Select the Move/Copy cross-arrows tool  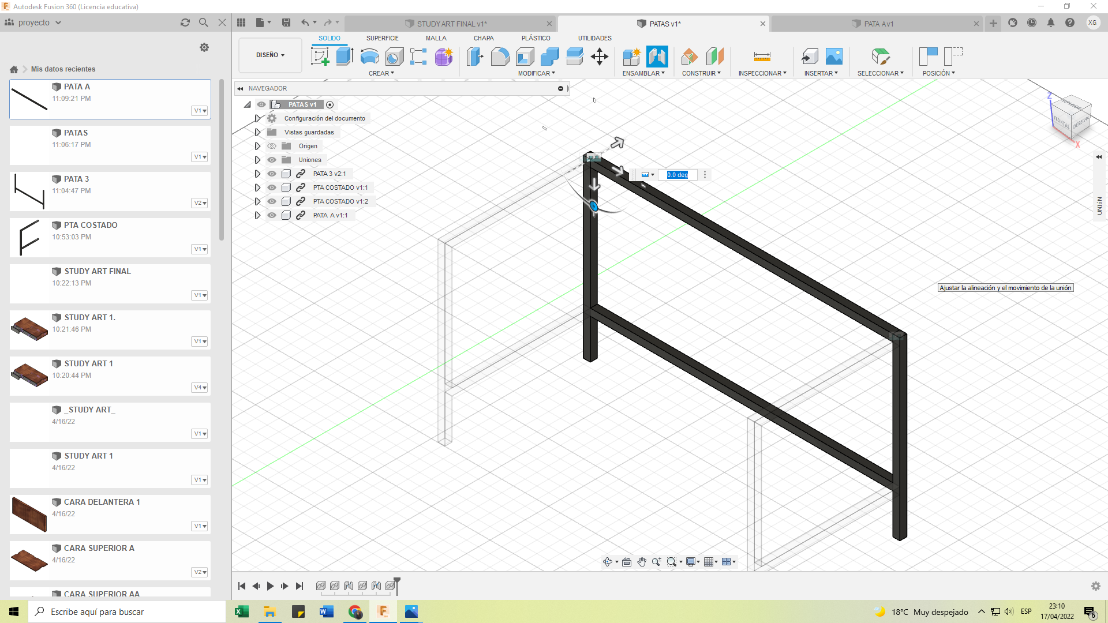click(600, 57)
